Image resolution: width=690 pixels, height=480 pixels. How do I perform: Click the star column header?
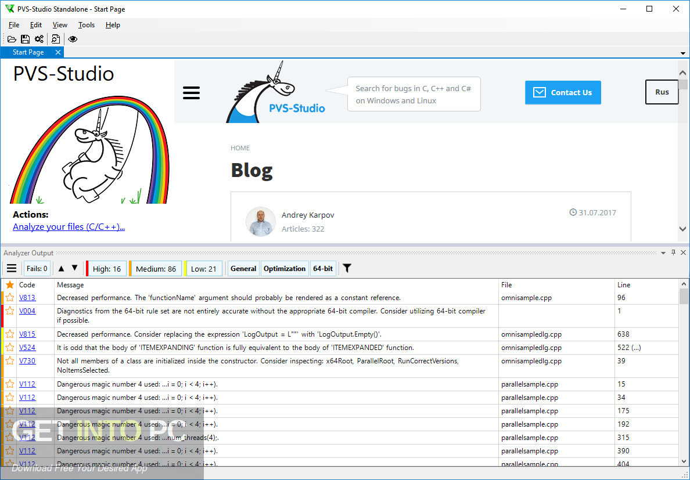10,285
